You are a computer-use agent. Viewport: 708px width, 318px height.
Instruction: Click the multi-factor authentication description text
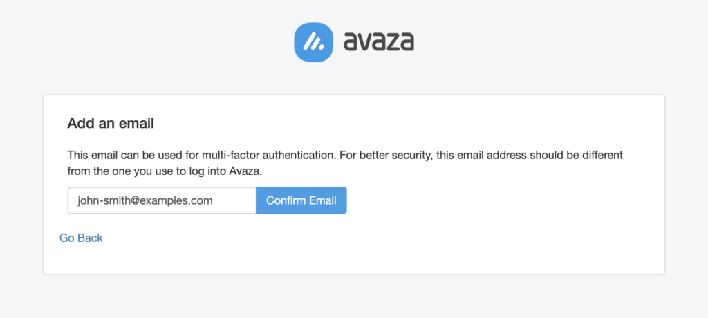pos(345,163)
